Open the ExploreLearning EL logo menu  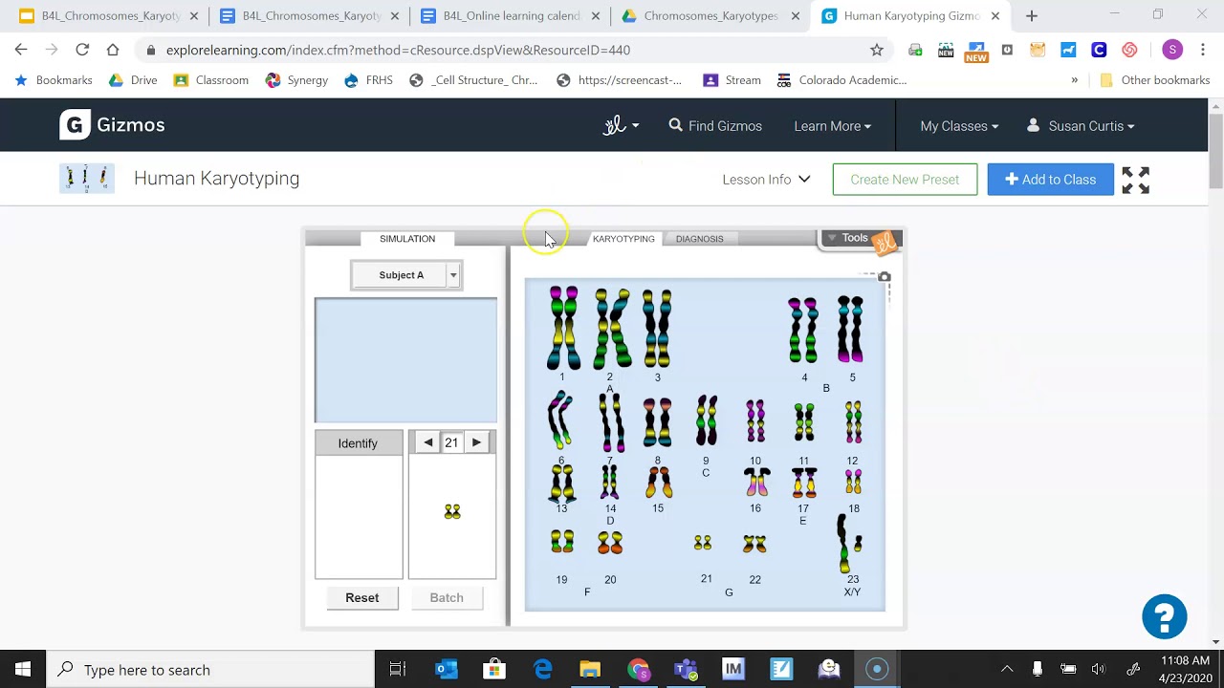[621, 125]
